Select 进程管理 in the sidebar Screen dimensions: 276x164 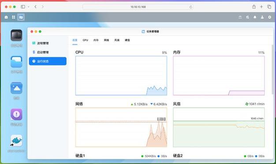pos(48,43)
